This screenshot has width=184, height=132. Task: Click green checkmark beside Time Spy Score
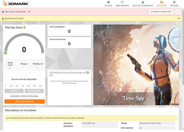[25, 27]
